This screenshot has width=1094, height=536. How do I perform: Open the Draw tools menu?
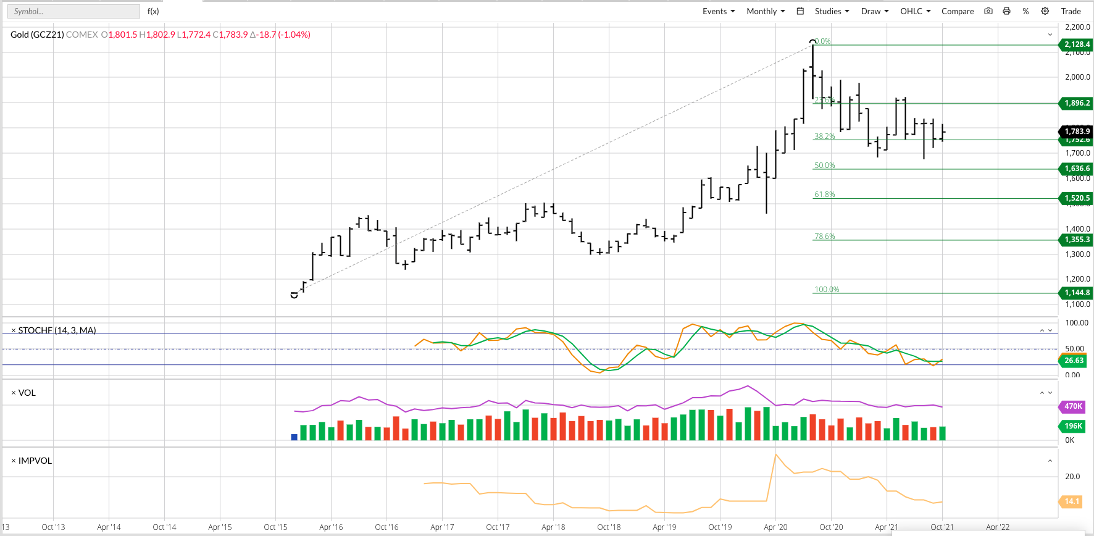coord(875,11)
